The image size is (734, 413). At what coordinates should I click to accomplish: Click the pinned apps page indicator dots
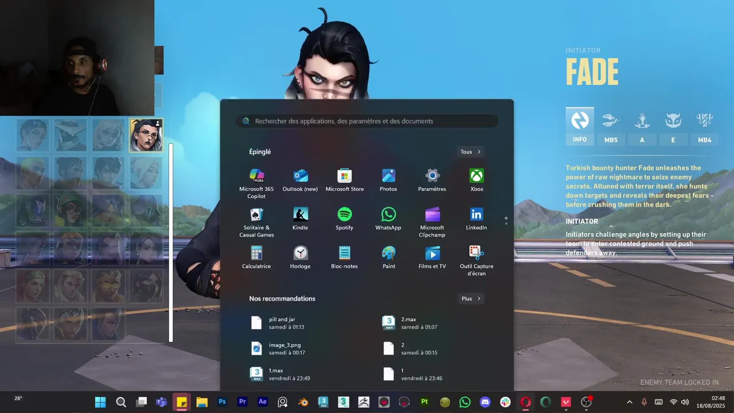coord(506,221)
